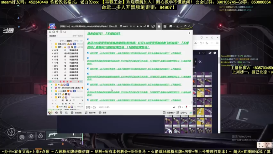Open the report shield icon in title bar
273x154 pixels.
(x=148, y=26)
